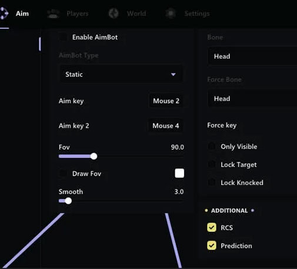Expand the AimBot Type Static dropdown arrow
Viewport: 297px width, 269px height.
point(173,75)
